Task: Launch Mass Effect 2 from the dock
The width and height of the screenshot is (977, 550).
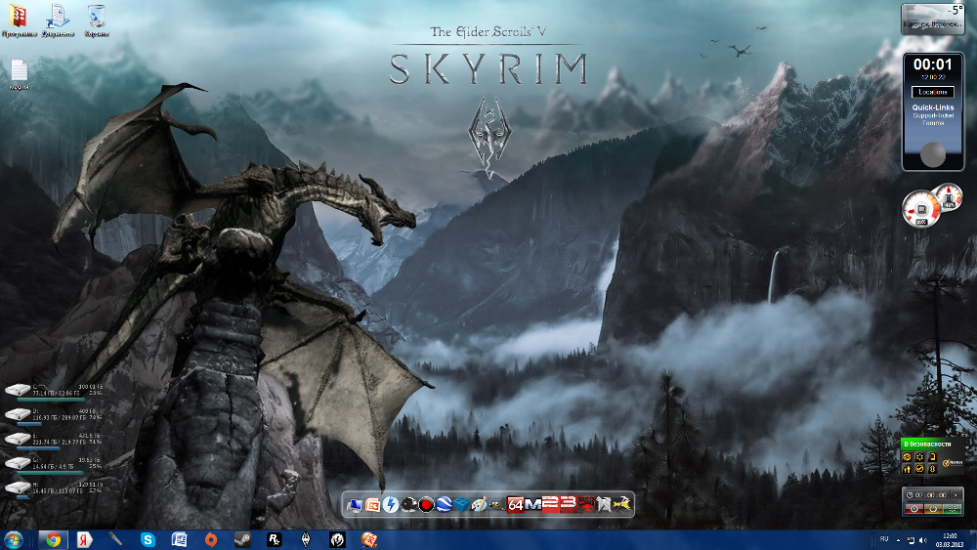Action: (x=550, y=504)
